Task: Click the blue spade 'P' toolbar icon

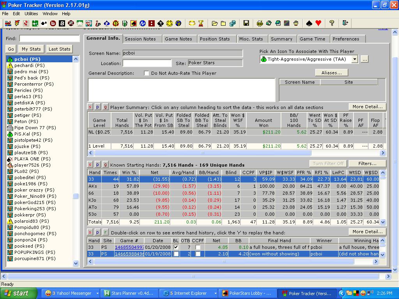Action: pos(107,23)
